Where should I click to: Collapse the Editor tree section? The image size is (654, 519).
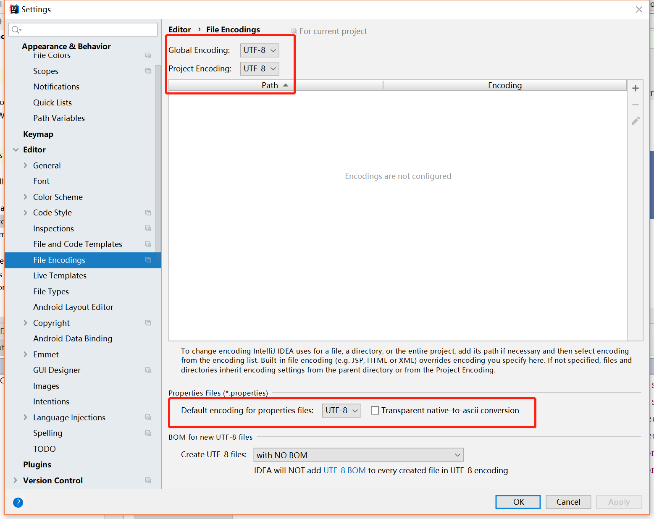(x=16, y=149)
